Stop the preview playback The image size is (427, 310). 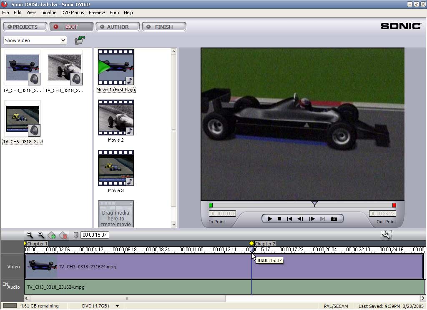(279, 219)
